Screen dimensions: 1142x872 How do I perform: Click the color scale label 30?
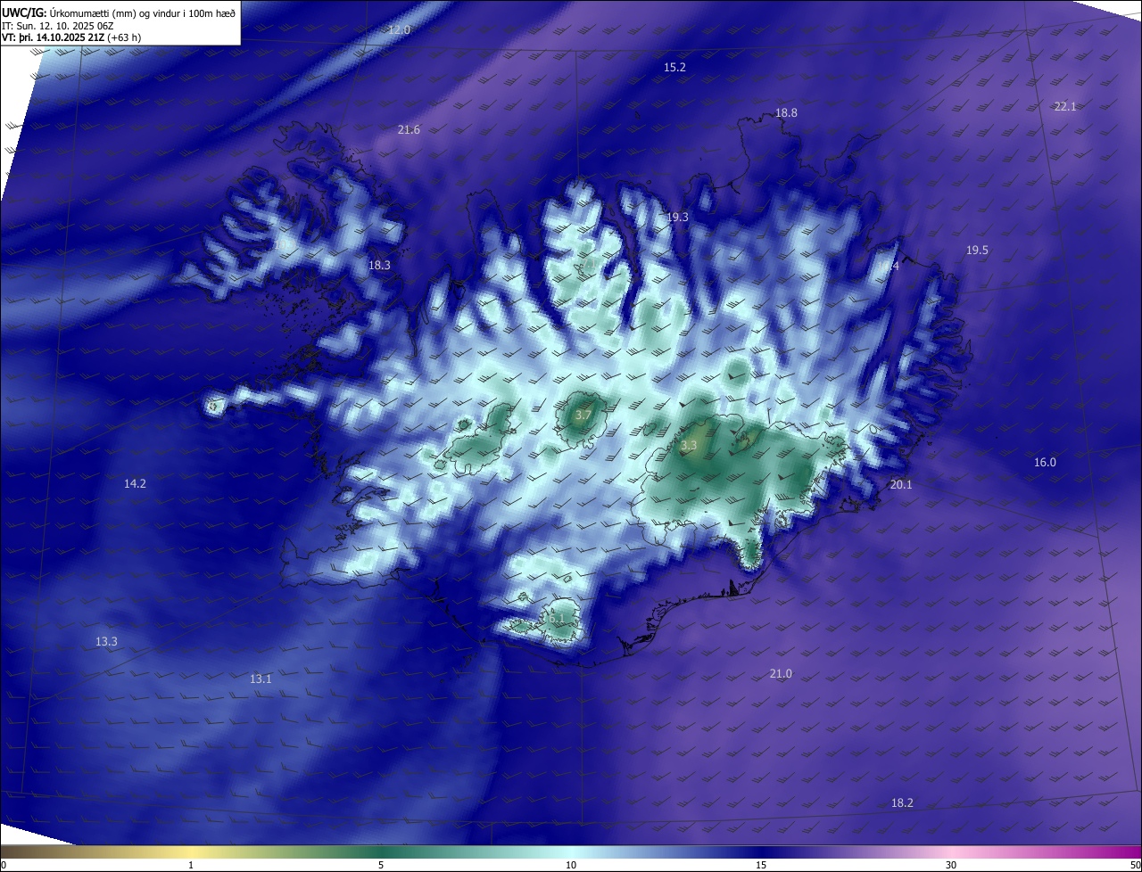tap(951, 865)
